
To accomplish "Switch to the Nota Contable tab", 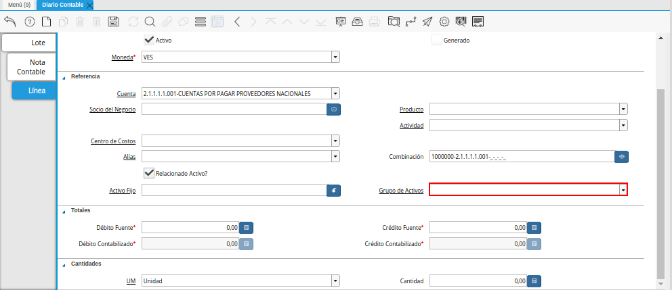I will pyautogui.click(x=32, y=67).
